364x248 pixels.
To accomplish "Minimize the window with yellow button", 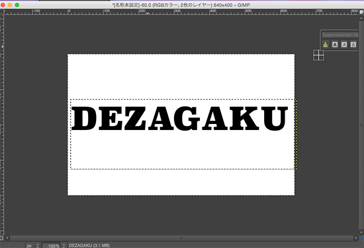I will click(x=10, y=5).
